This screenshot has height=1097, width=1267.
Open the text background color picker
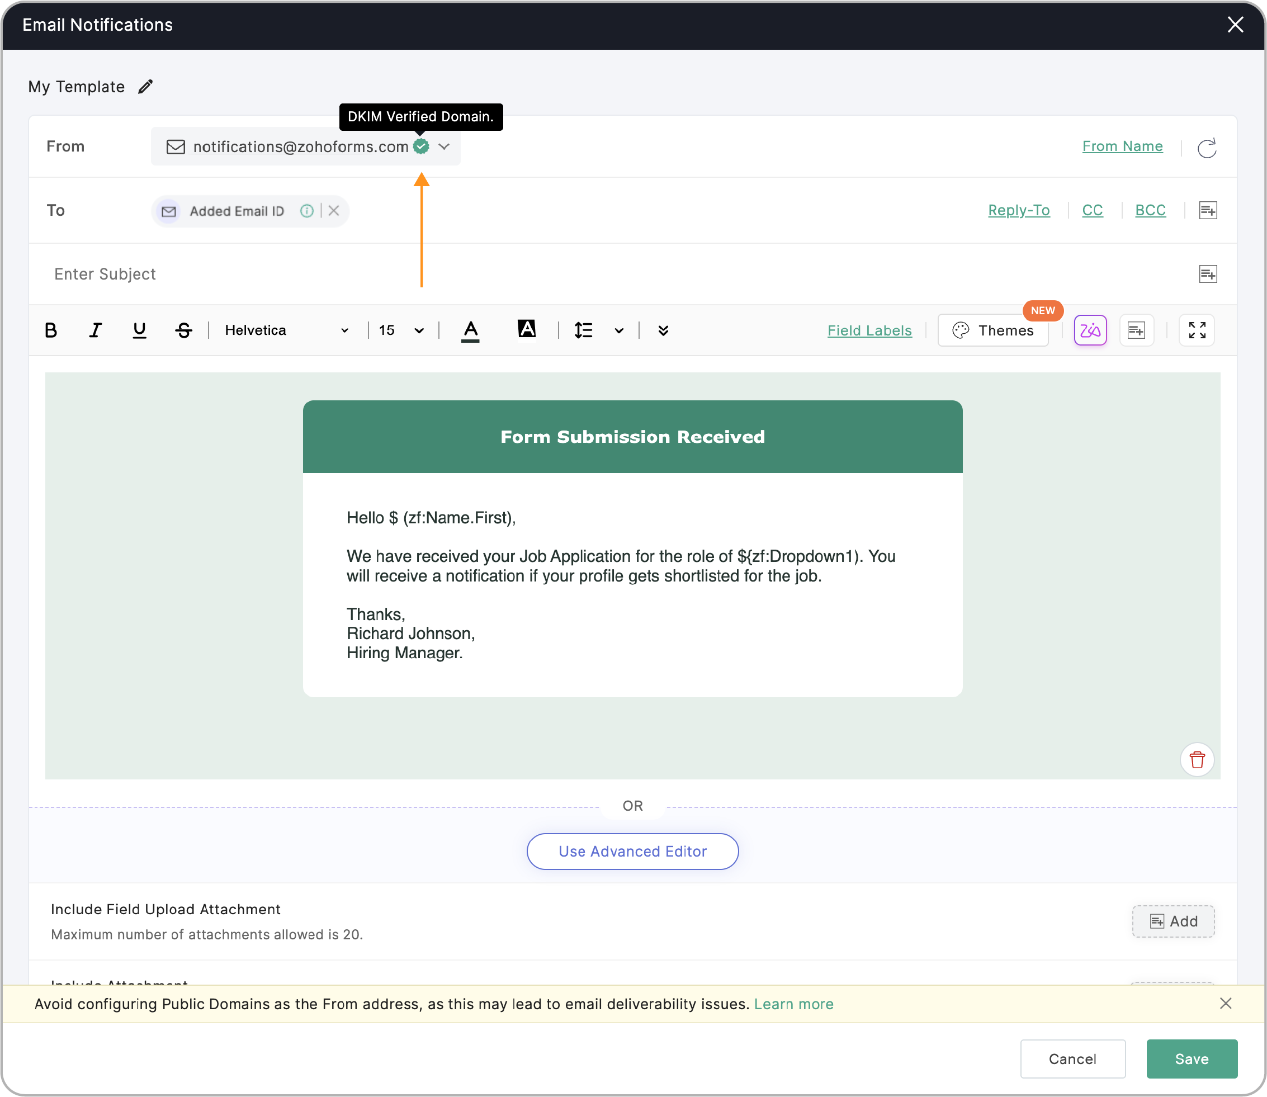[x=526, y=329]
